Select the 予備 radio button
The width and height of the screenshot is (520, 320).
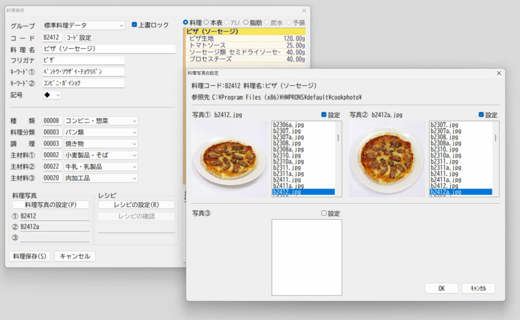289,22
